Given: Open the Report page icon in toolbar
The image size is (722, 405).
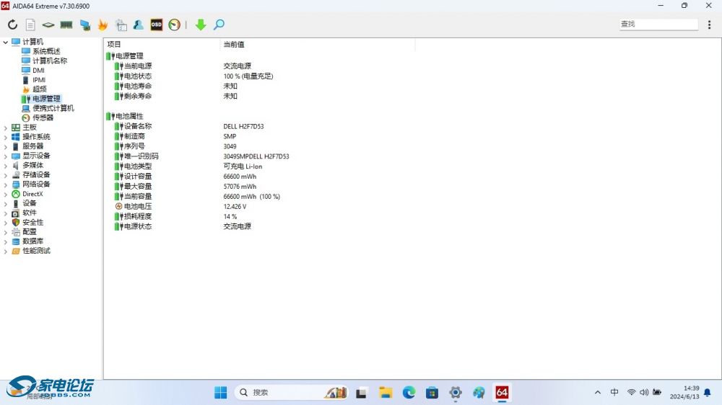Looking at the screenshot, I should (30, 25).
